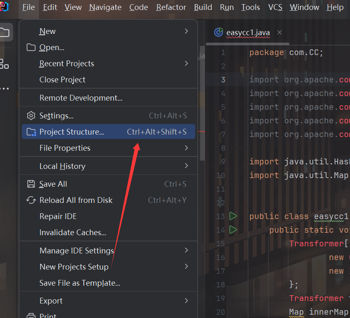Click the IntelliJ IDEA logo icon
Image resolution: width=350 pixels, height=318 pixels.
4,7
